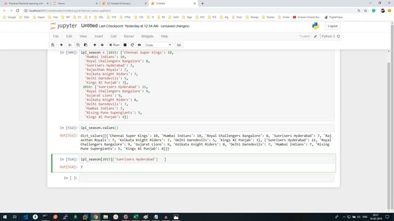The width and height of the screenshot is (394, 221).
Task: Open the File menu
Action: [x=56, y=36]
